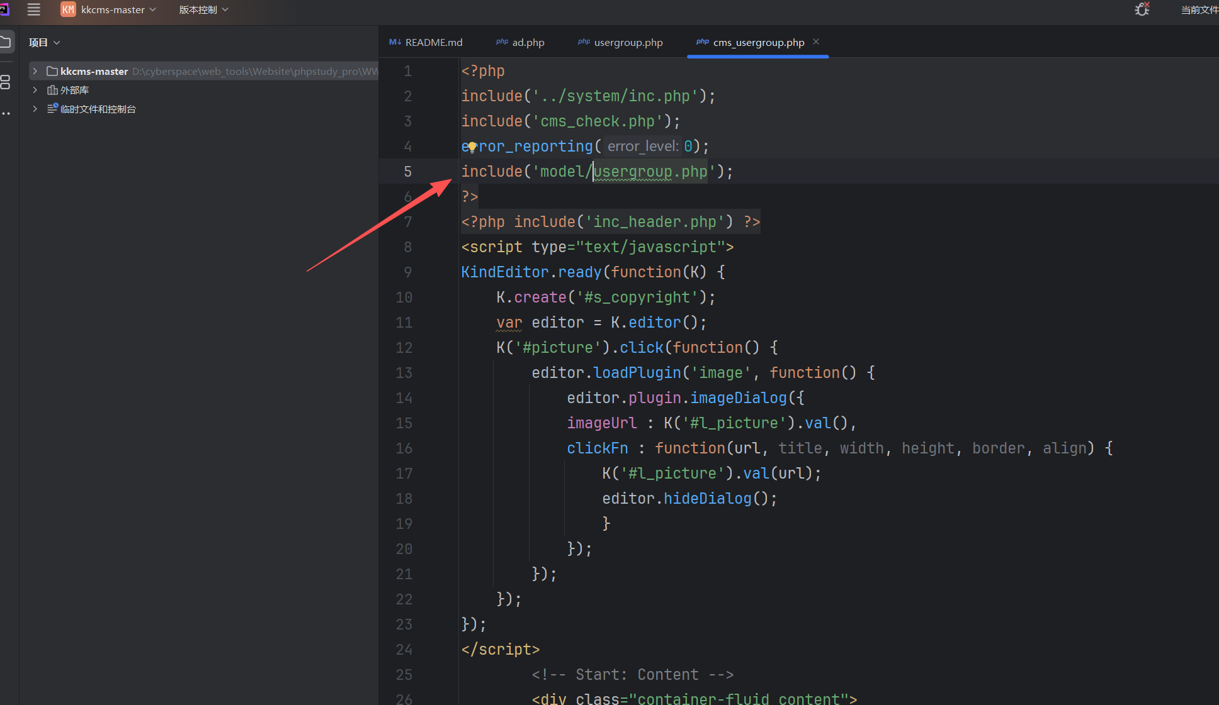Click the debug bug icon in toolbar
This screenshot has height=705, width=1219.
click(1142, 9)
